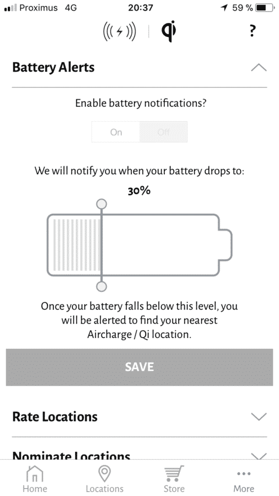
Task: Expand the Nominate Locations section chevron
Action: pyautogui.click(x=259, y=456)
